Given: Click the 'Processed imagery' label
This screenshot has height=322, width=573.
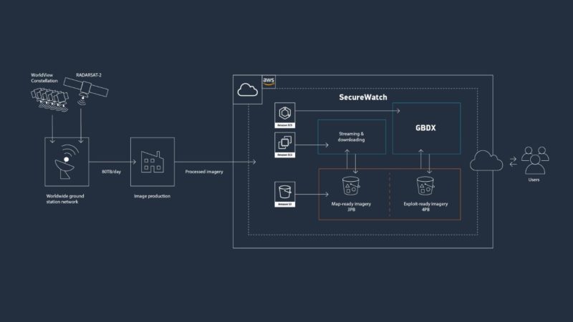Looking at the screenshot, I should (204, 172).
